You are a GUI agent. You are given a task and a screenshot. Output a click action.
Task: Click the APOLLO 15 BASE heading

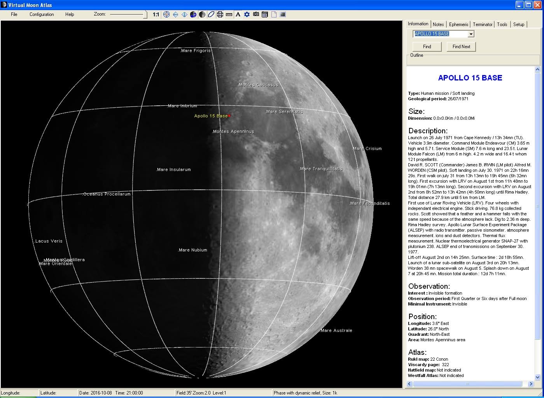pyautogui.click(x=470, y=78)
